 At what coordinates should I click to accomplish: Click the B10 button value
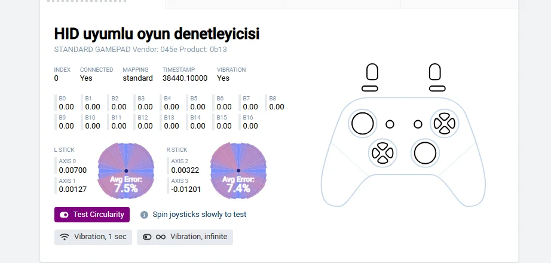93,126
